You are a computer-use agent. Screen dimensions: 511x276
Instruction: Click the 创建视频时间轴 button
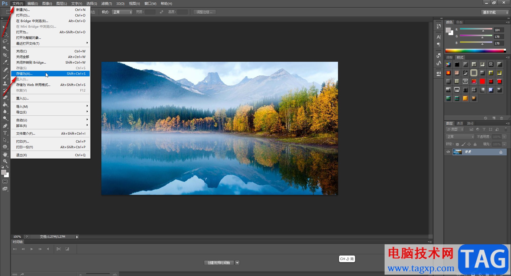[219, 263]
